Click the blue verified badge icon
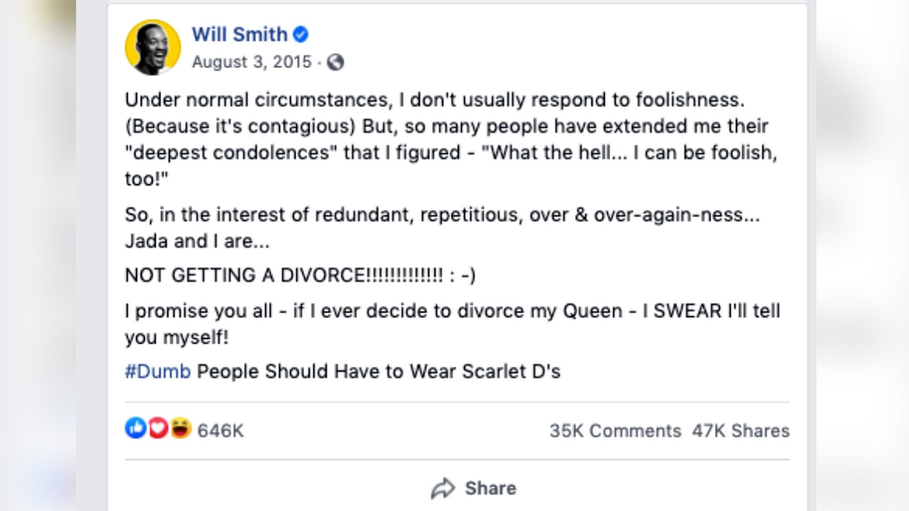 [301, 35]
